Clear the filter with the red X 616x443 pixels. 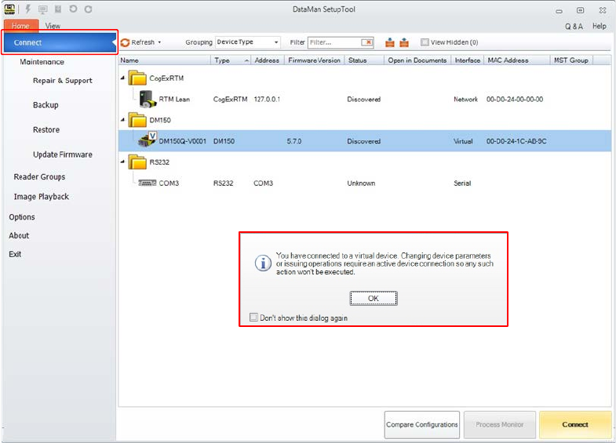click(367, 42)
